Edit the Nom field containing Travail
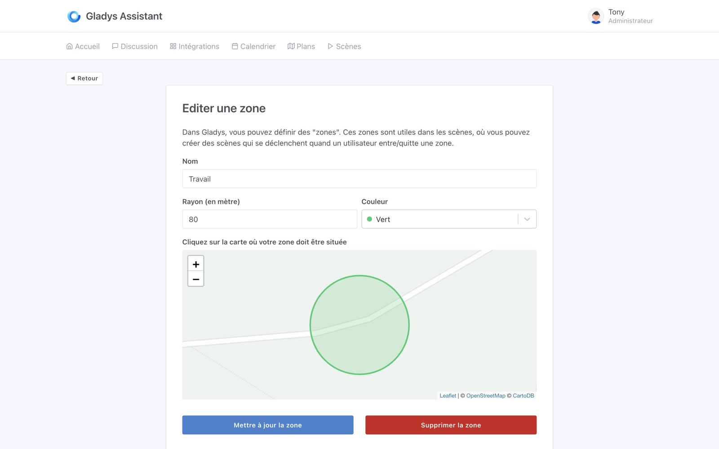Viewport: 719px width, 449px height. pyautogui.click(x=359, y=179)
